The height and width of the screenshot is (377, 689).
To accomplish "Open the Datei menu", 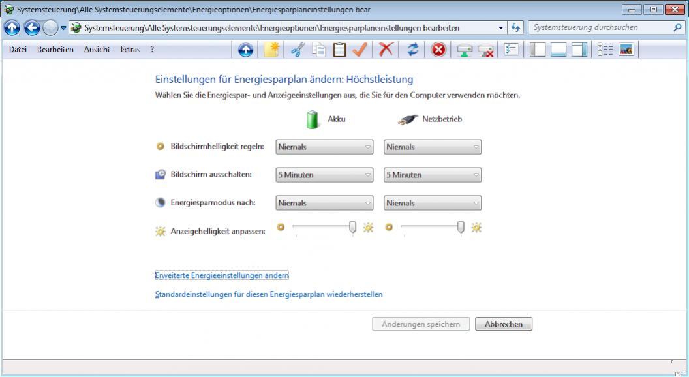I will click(18, 49).
